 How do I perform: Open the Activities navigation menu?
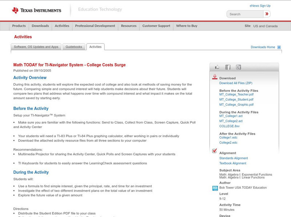(62, 26)
